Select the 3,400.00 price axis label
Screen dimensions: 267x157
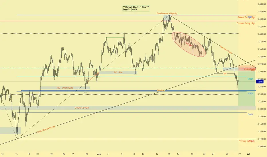pos(262,34)
